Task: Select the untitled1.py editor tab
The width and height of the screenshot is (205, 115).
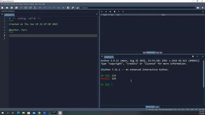Action: 9,15
